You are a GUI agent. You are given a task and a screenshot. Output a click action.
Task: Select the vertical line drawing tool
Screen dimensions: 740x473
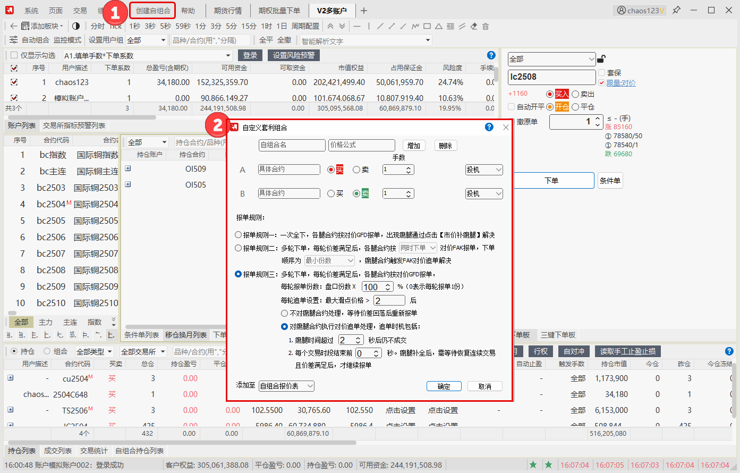click(x=369, y=26)
